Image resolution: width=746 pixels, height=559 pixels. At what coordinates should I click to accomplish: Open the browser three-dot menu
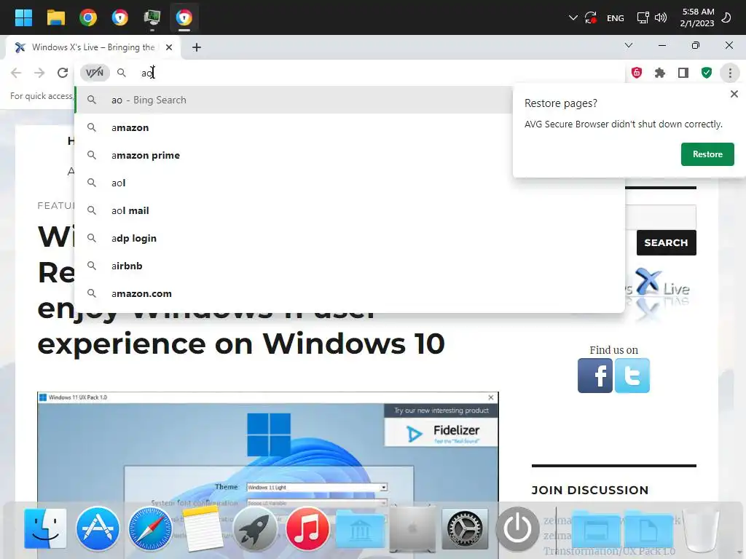730,73
